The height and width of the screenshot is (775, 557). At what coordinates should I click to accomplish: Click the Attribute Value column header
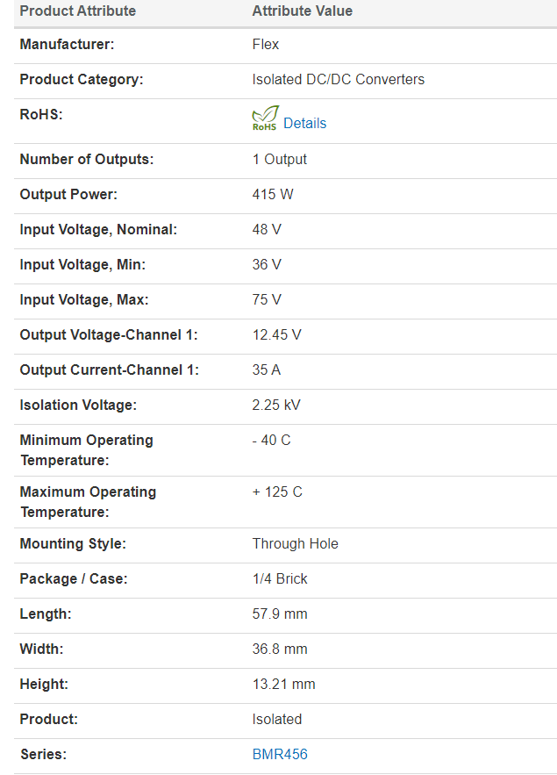pyautogui.click(x=303, y=11)
